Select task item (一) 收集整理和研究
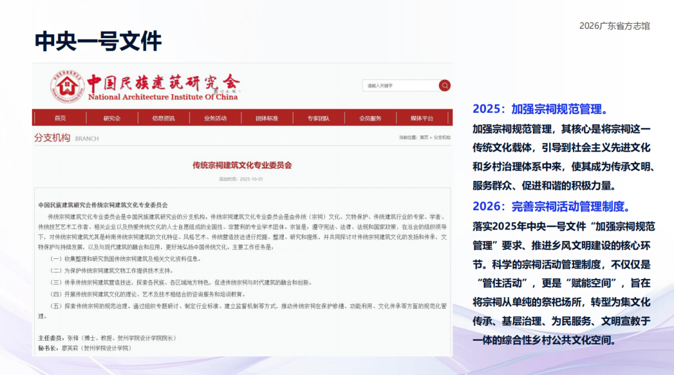The height and width of the screenshot is (375, 674). [125, 258]
